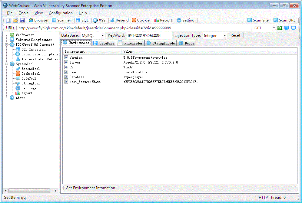This screenshot has width=302, height=203.
Task: Uncheck the root_PasswordHash checkbox
Action: click(x=66, y=82)
